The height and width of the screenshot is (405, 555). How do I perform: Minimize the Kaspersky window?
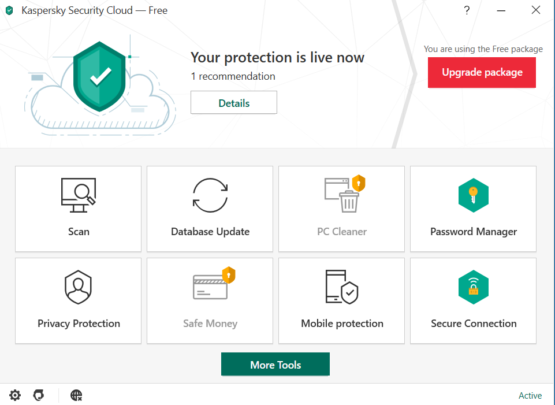(x=501, y=10)
